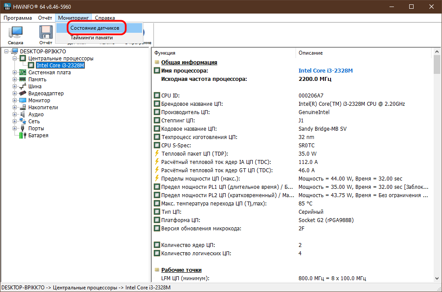Collapse the DESKTOP-BPIKK7O root node
442x292 pixels.
tap(7, 52)
